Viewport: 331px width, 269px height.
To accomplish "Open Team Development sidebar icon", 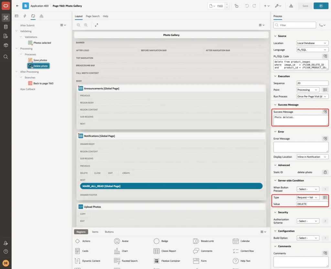I will (x=6, y=36).
